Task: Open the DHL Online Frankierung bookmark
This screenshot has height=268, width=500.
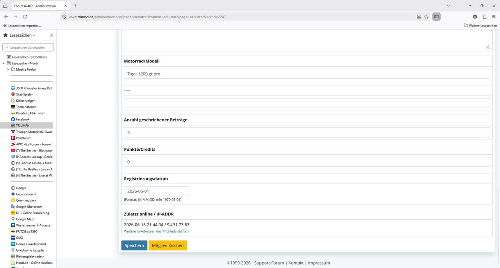Action: [30, 213]
